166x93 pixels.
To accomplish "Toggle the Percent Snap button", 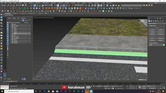I will tap(67, 5).
